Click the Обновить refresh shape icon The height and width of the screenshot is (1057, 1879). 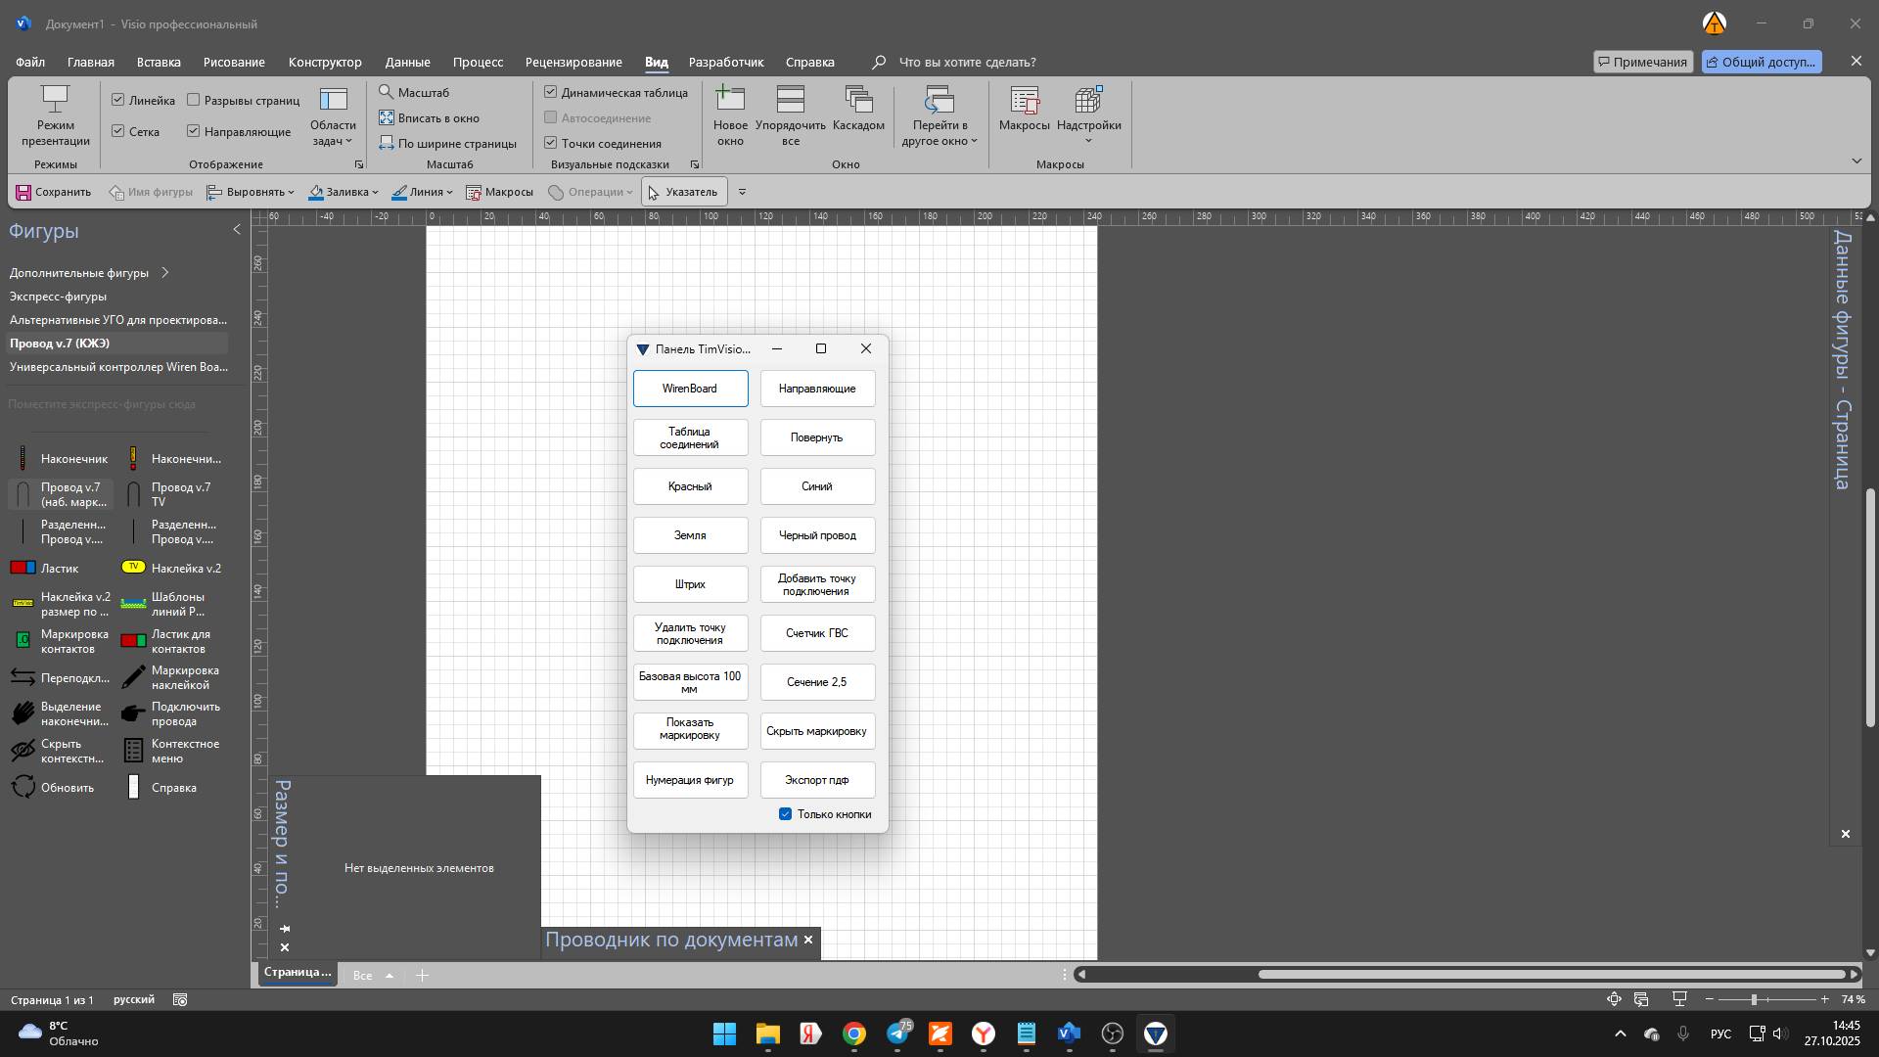coord(23,788)
